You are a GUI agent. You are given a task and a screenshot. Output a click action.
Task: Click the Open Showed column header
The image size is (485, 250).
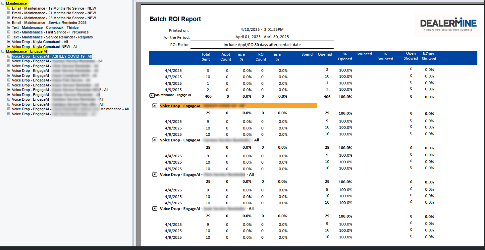tap(411, 56)
